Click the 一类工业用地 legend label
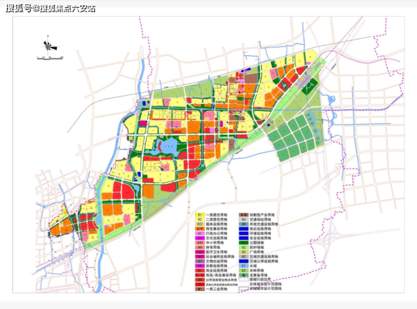 (x=216, y=289)
